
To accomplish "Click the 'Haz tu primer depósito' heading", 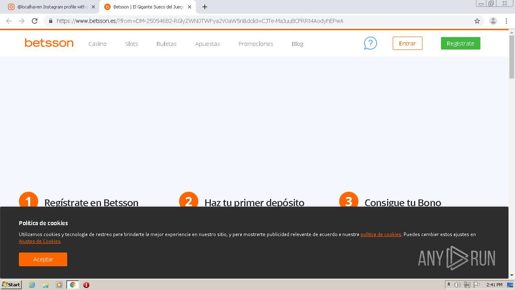I will (254, 203).
